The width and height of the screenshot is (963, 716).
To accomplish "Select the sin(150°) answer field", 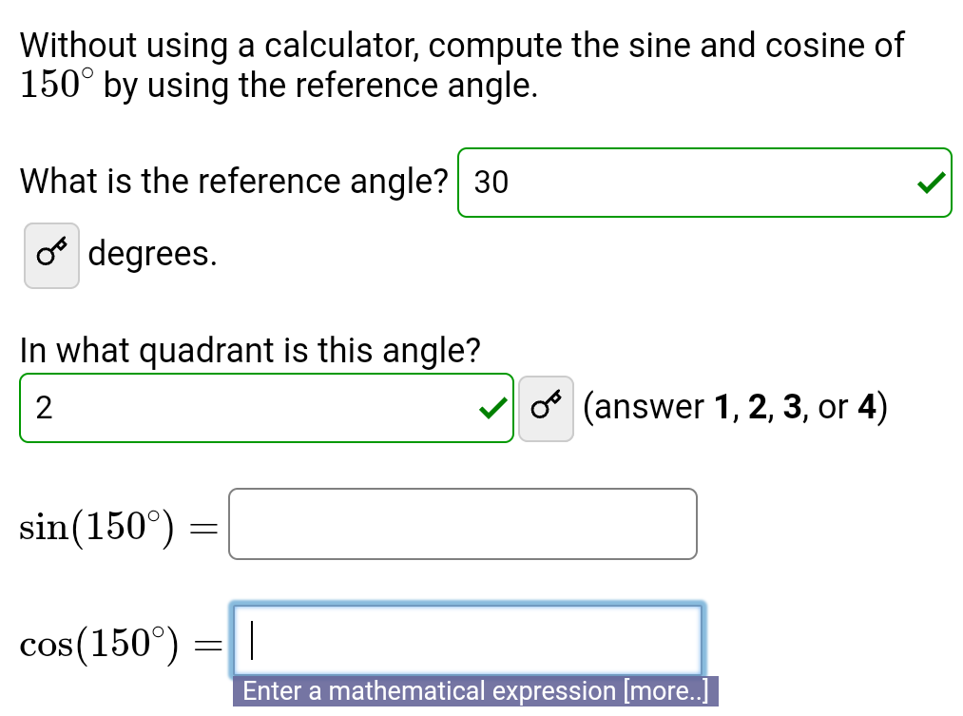I will (x=462, y=524).
